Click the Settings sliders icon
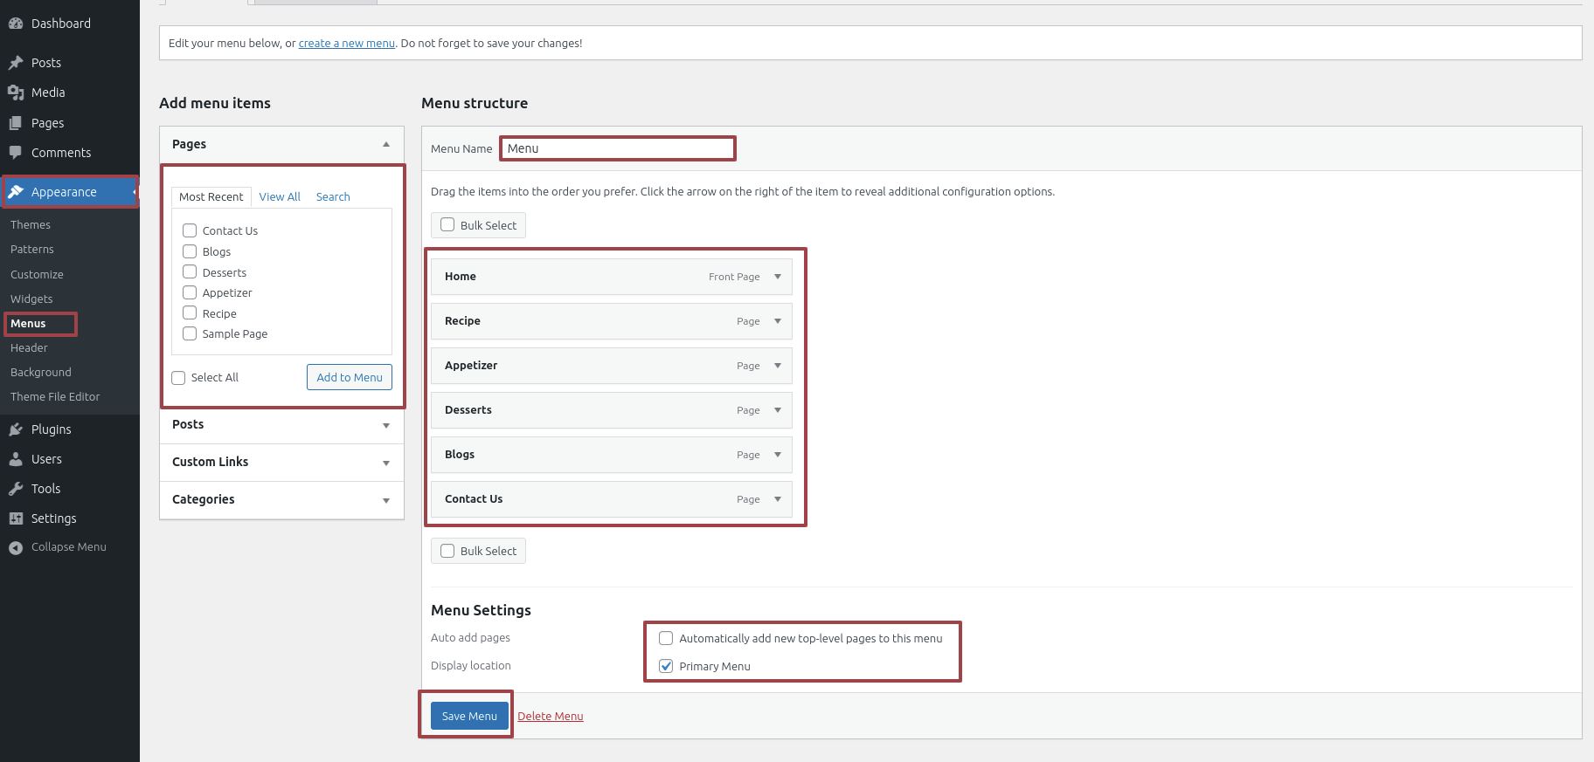Image resolution: width=1594 pixels, height=762 pixels. (16, 518)
